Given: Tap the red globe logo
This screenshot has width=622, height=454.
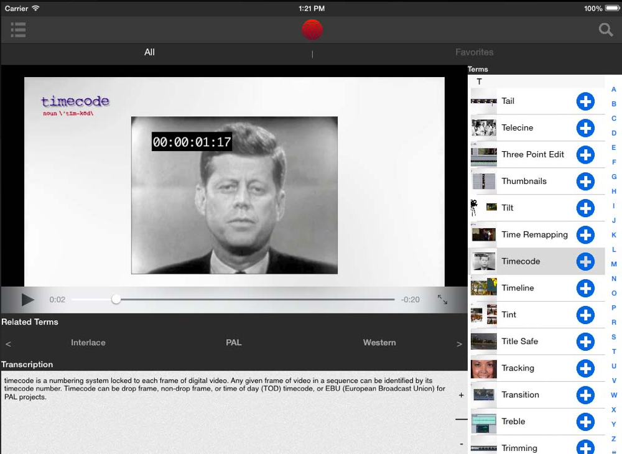Looking at the screenshot, I should point(312,30).
